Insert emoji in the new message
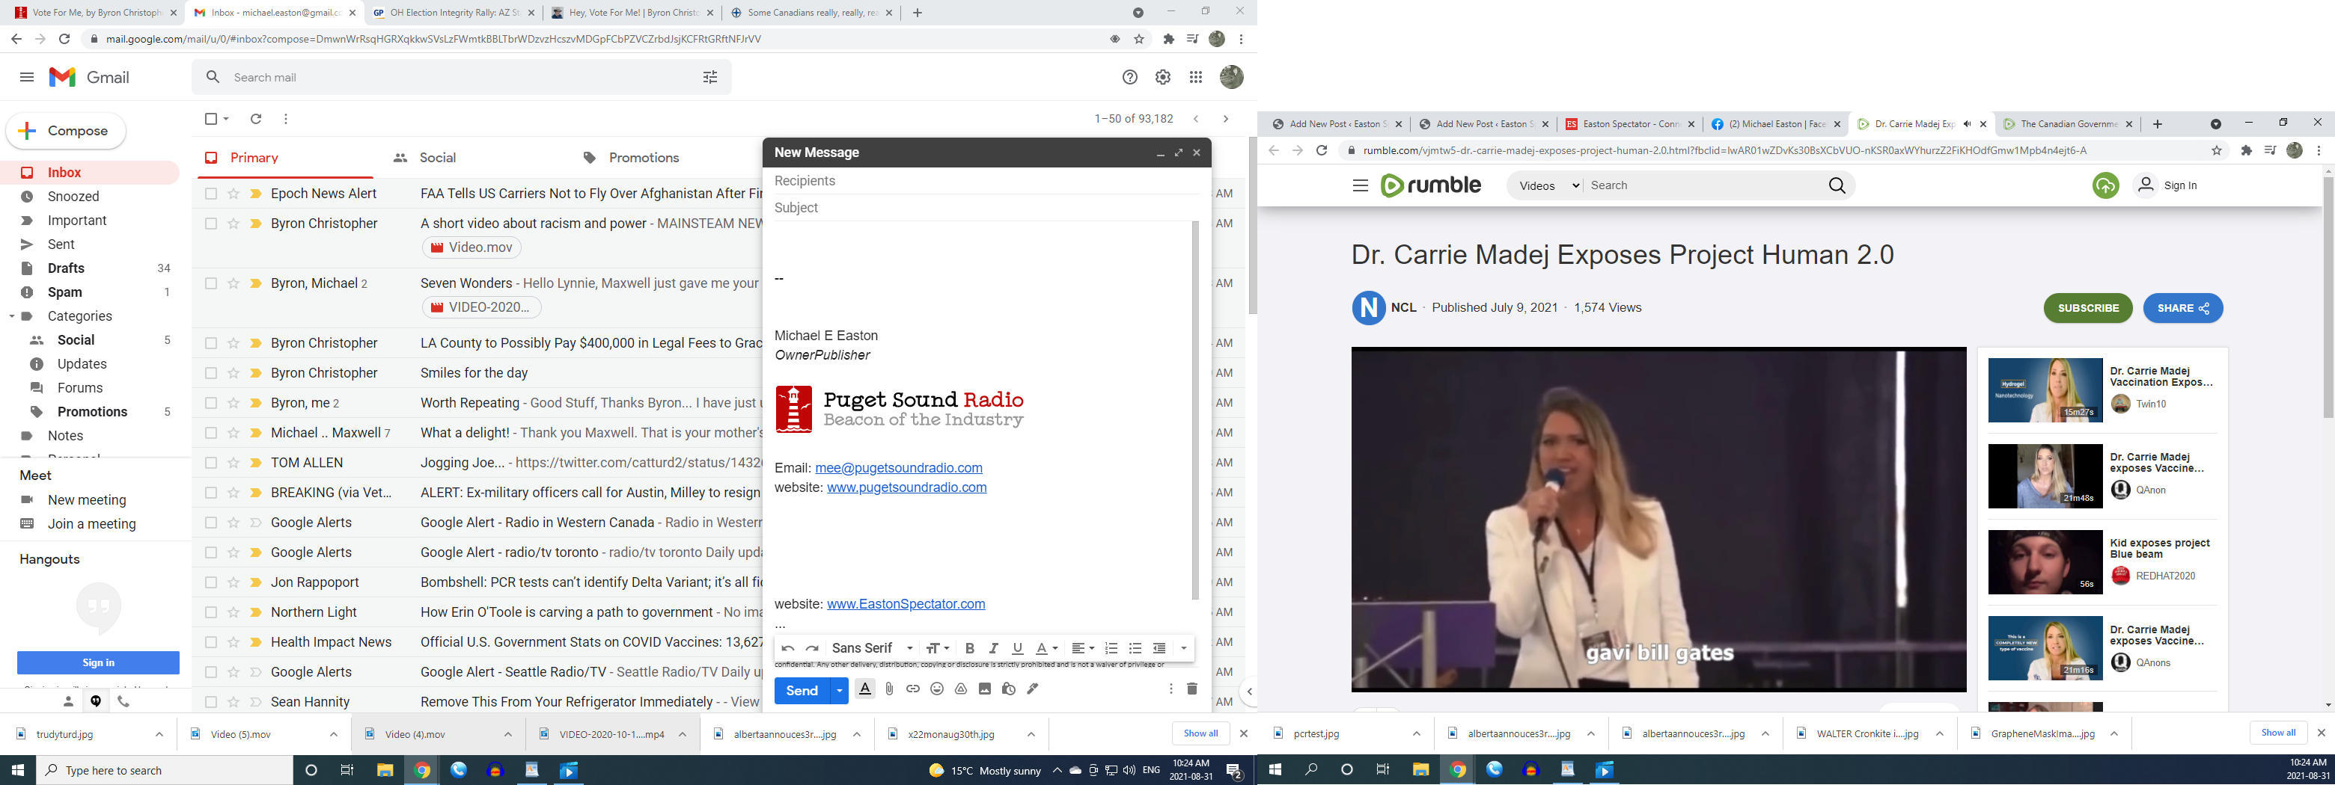The image size is (2335, 785). point(936,689)
